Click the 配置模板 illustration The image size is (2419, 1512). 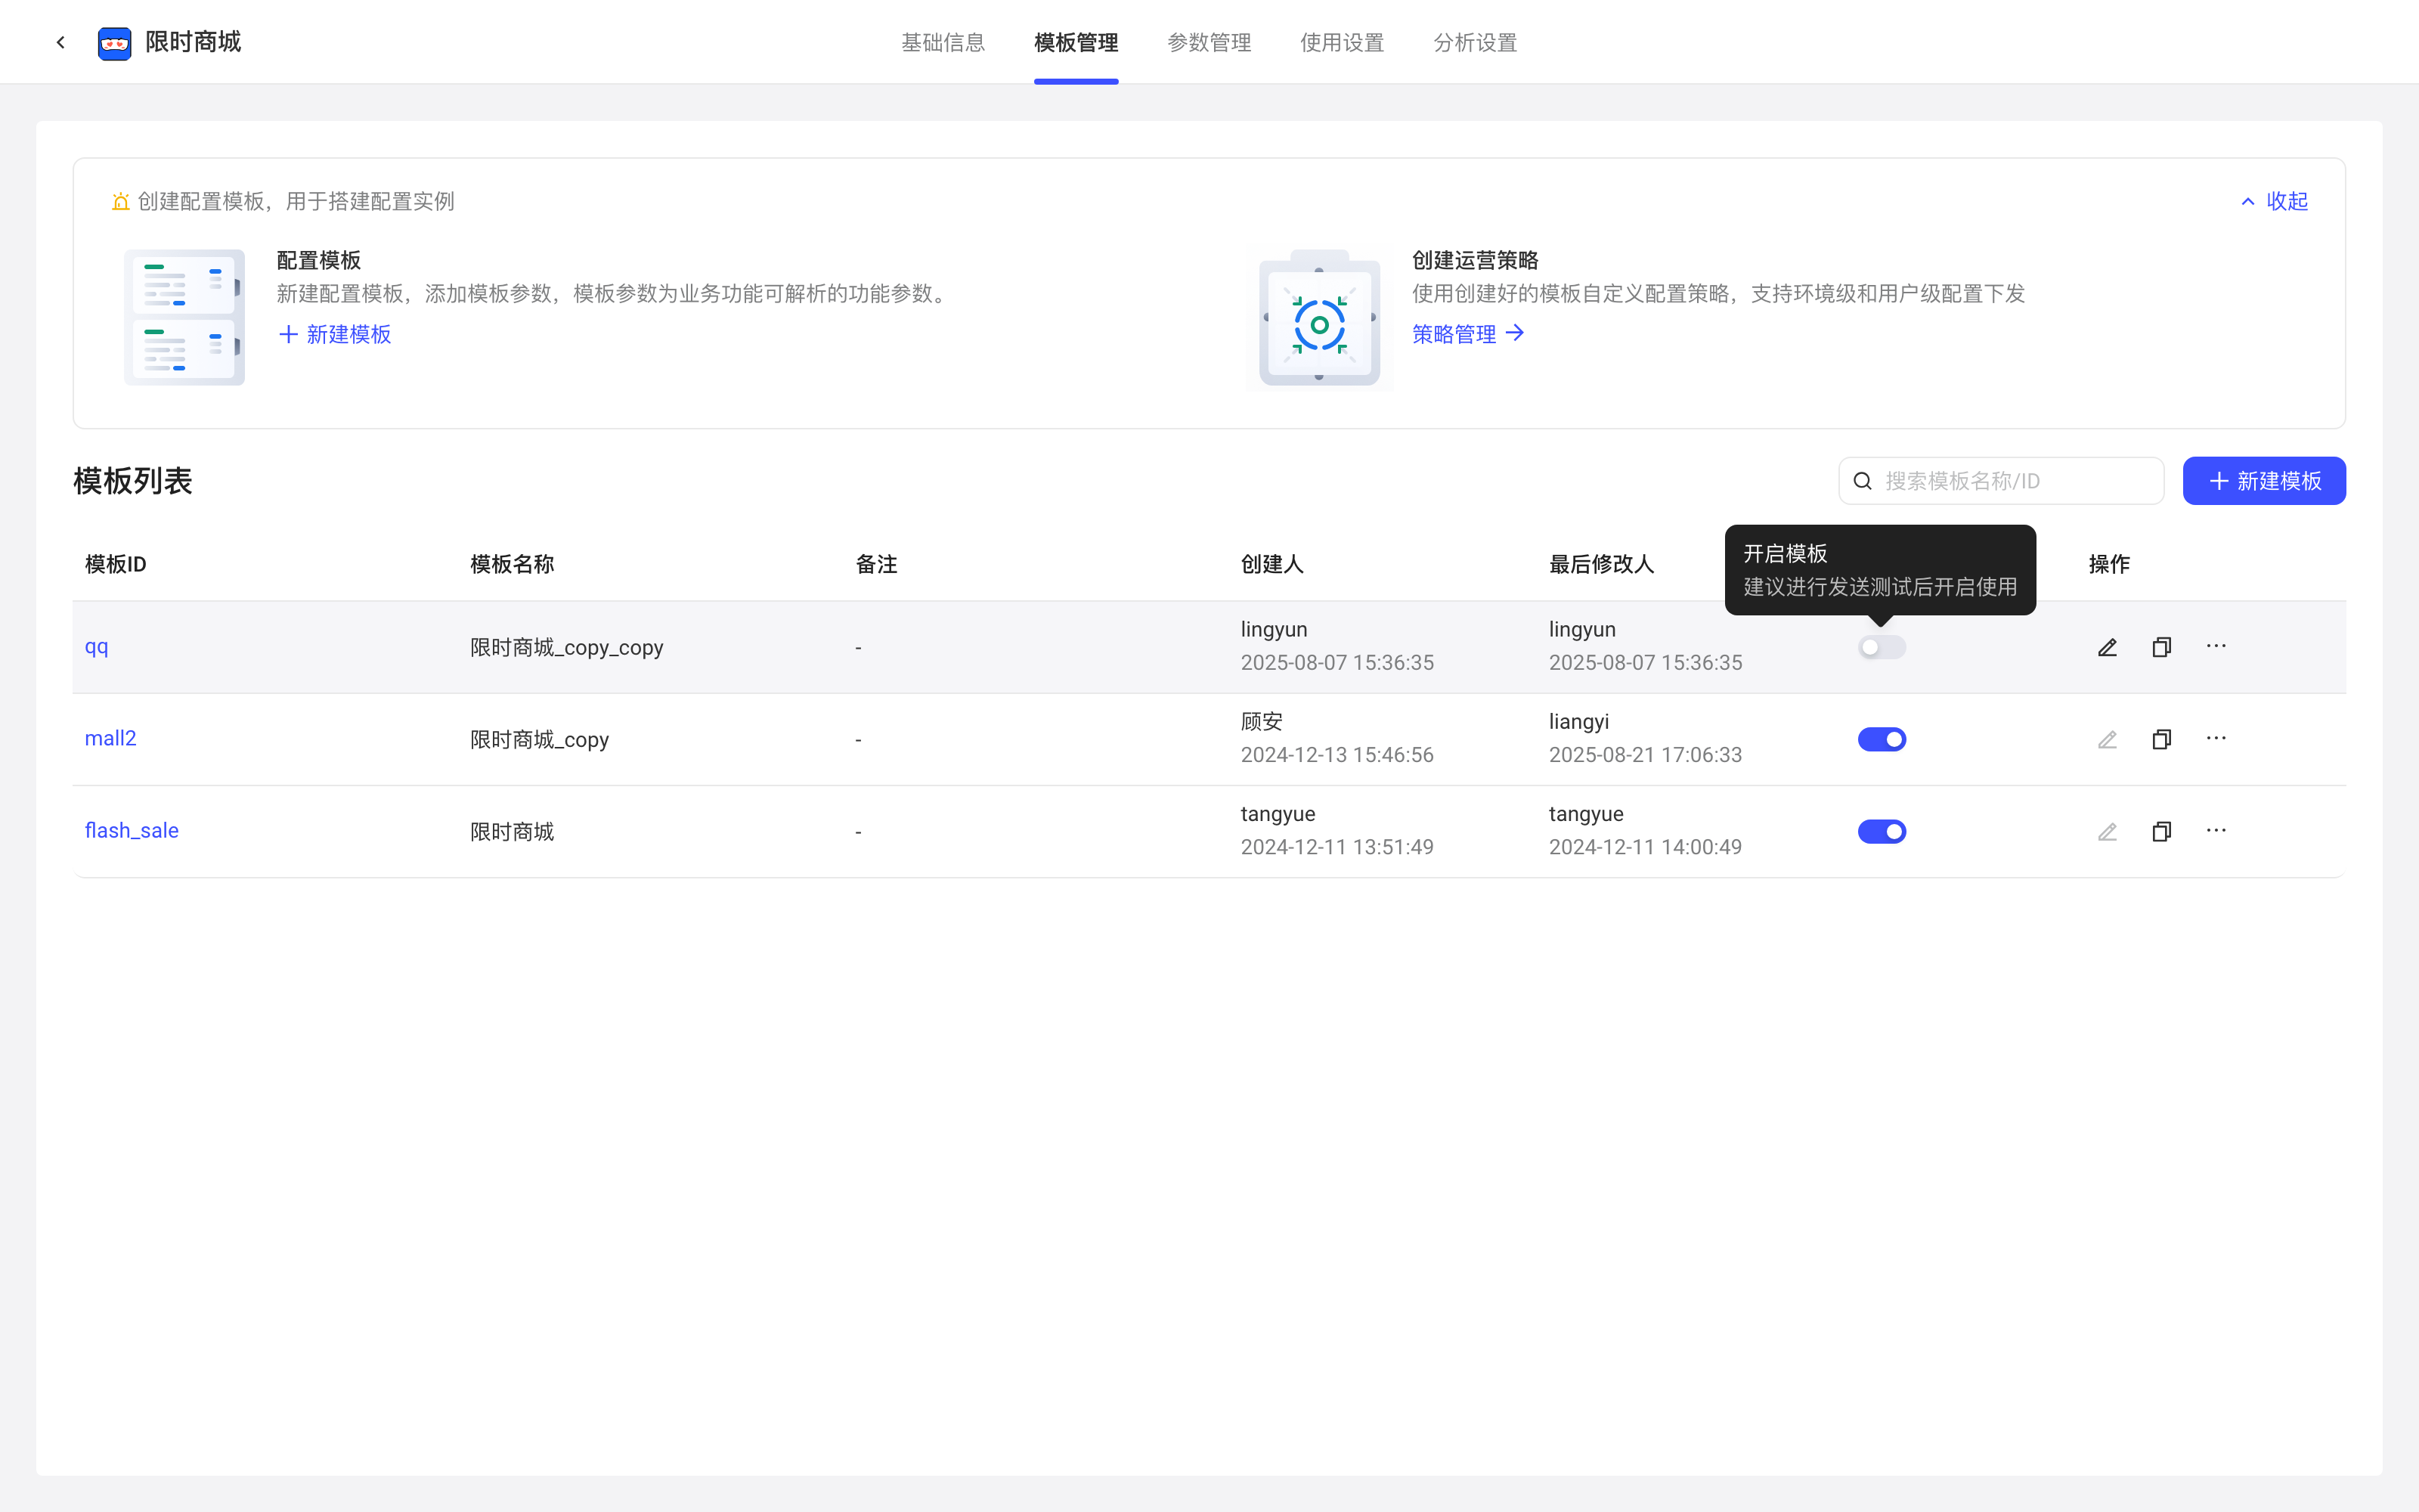click(x=184, y=317)
